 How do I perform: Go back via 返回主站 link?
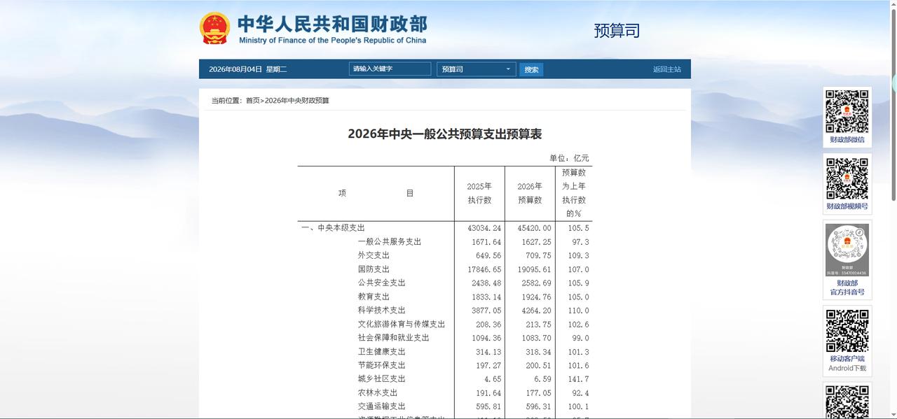667,69
